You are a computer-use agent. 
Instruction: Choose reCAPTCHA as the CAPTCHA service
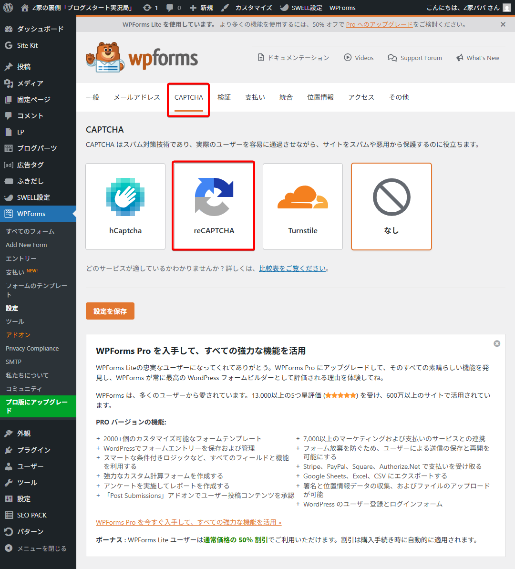coord(214,206)
